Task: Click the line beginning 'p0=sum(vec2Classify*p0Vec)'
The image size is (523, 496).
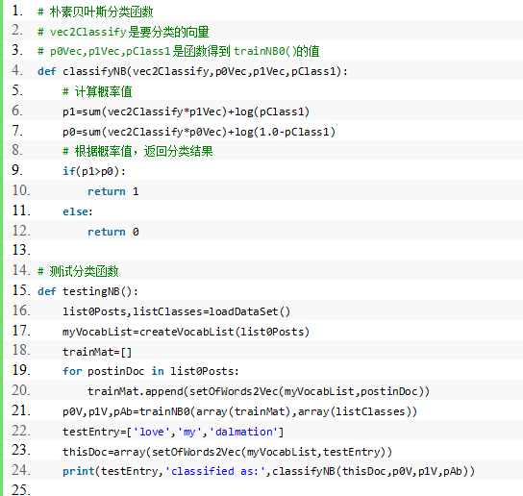Action: (x=199, y=132)
